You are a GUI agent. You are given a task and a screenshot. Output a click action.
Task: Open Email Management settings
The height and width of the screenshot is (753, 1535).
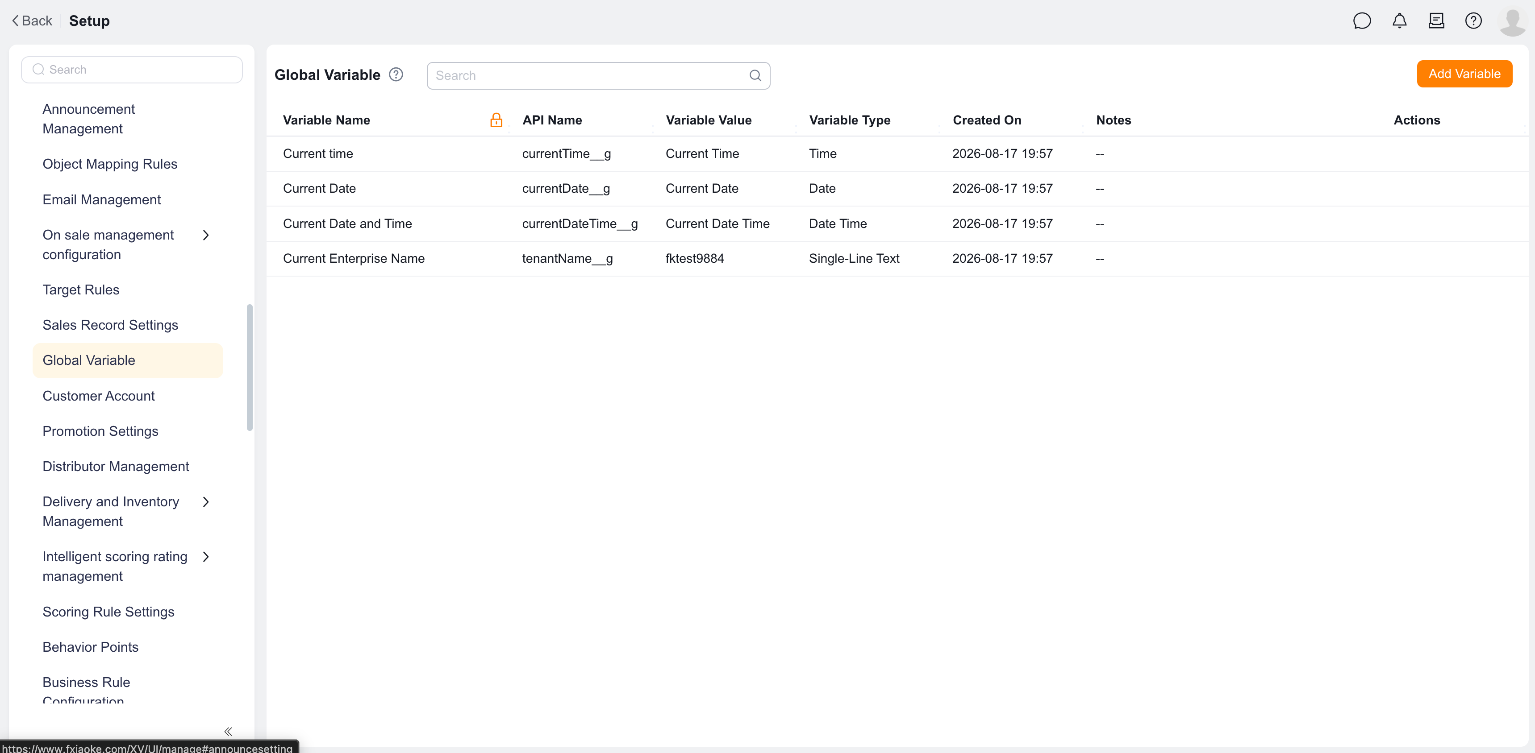click(x=101, y=200)
